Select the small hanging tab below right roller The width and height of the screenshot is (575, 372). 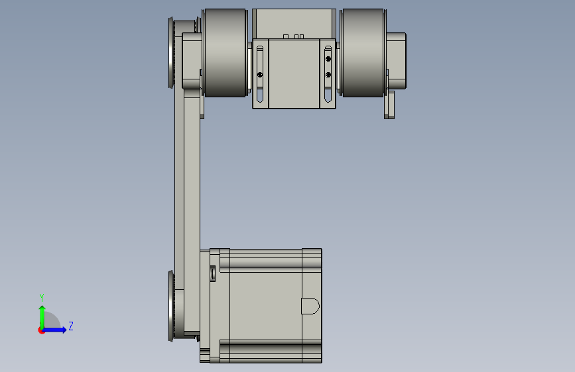(x=389, y=105)
